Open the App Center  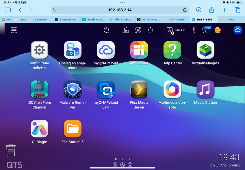click(x=139, y=50)
